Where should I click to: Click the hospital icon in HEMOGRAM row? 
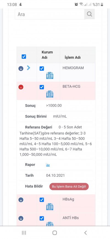coord(50,76)
